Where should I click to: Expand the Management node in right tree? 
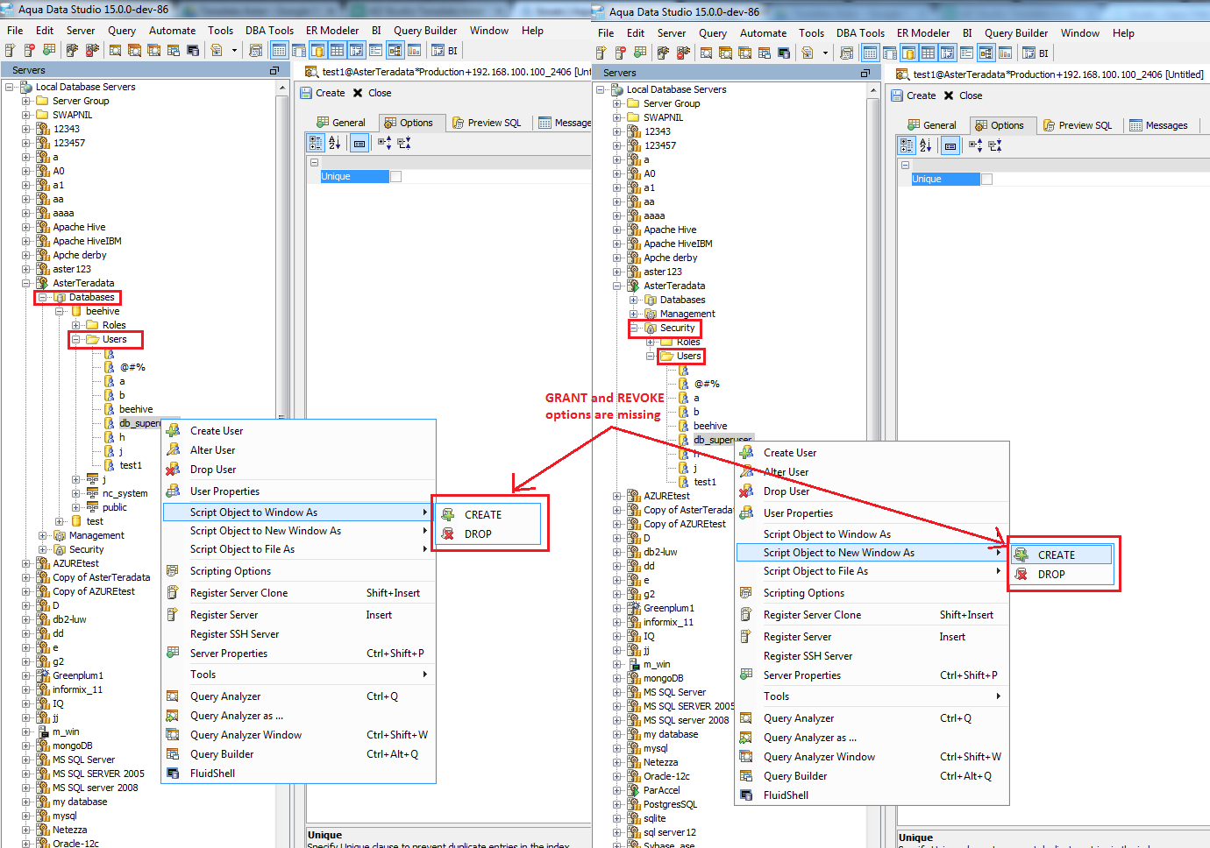point(633,314)
